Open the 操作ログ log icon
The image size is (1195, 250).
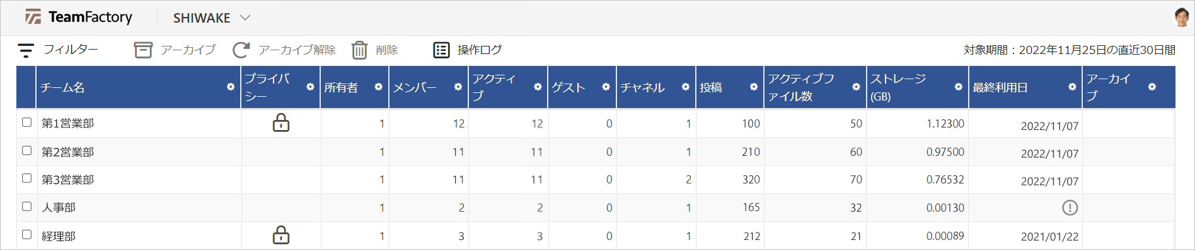click(x=441, y=50)
